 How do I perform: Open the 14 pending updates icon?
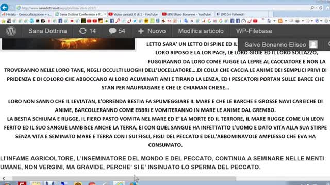[88, 31]
